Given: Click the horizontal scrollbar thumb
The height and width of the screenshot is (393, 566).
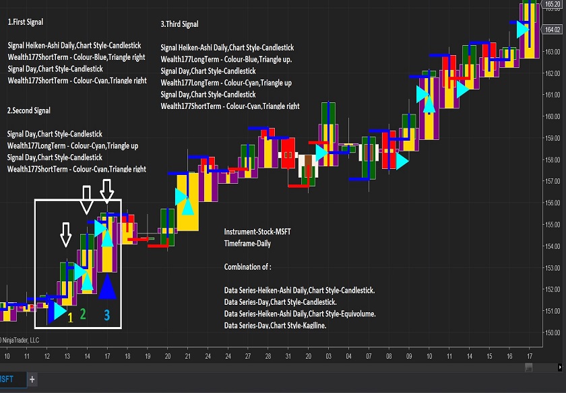Looking at the screenshot, I should pos(529,367).
